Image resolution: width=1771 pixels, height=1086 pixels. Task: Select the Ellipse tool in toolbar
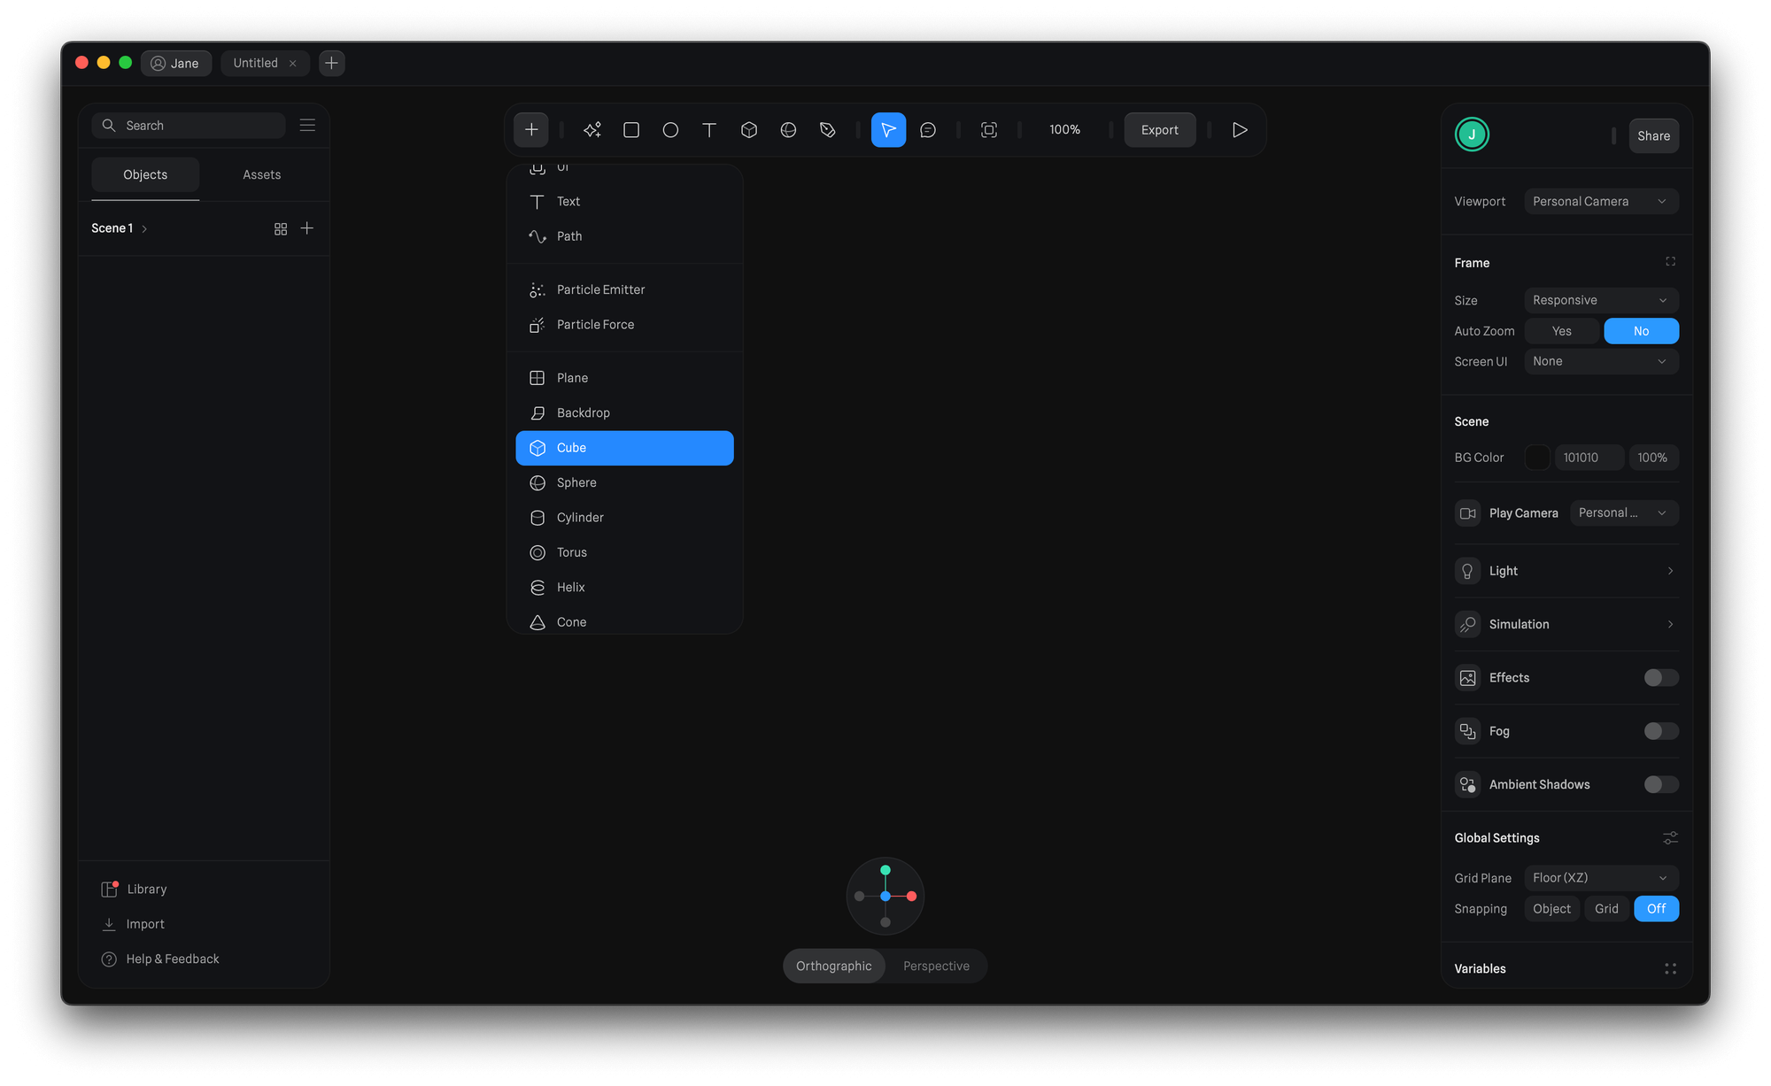pos(670,130)
